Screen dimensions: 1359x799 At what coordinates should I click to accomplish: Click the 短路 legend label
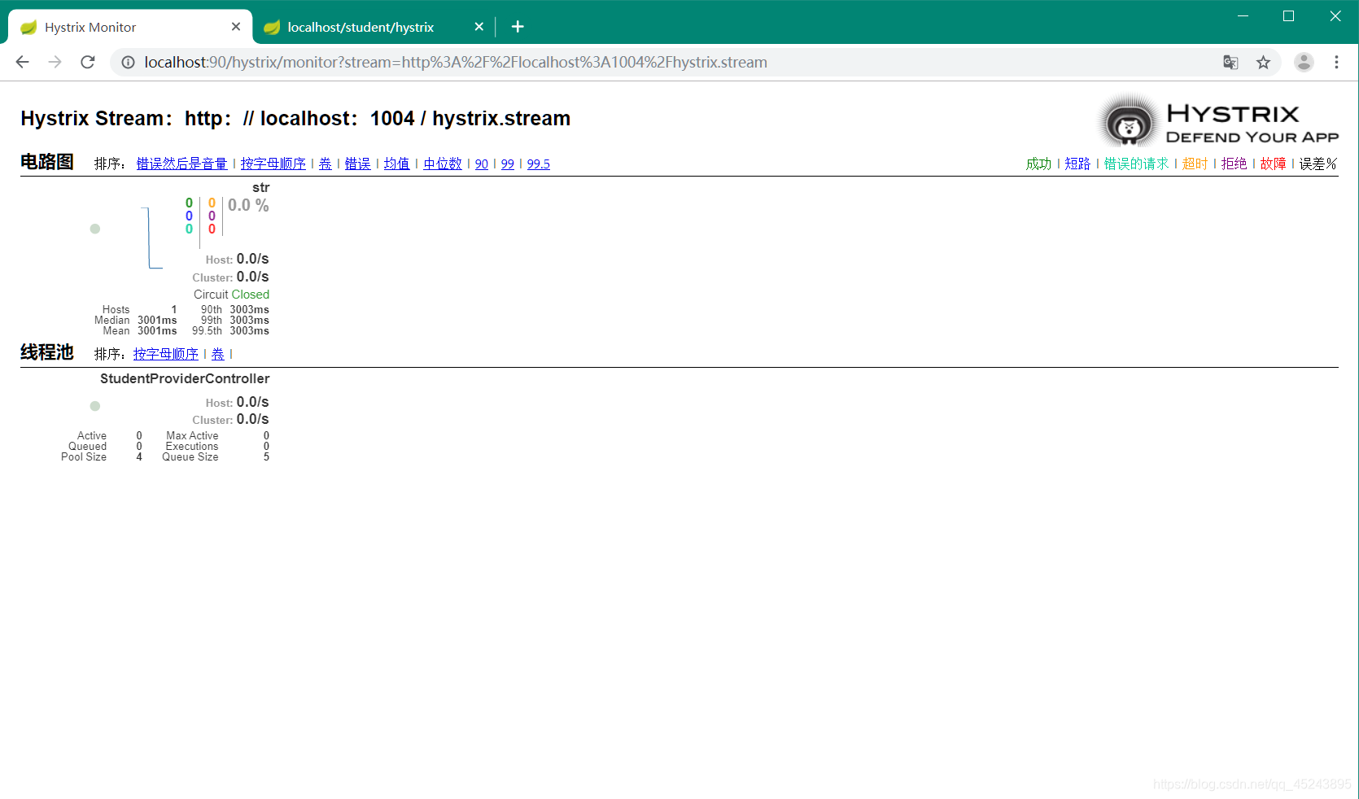point(1077,164)
